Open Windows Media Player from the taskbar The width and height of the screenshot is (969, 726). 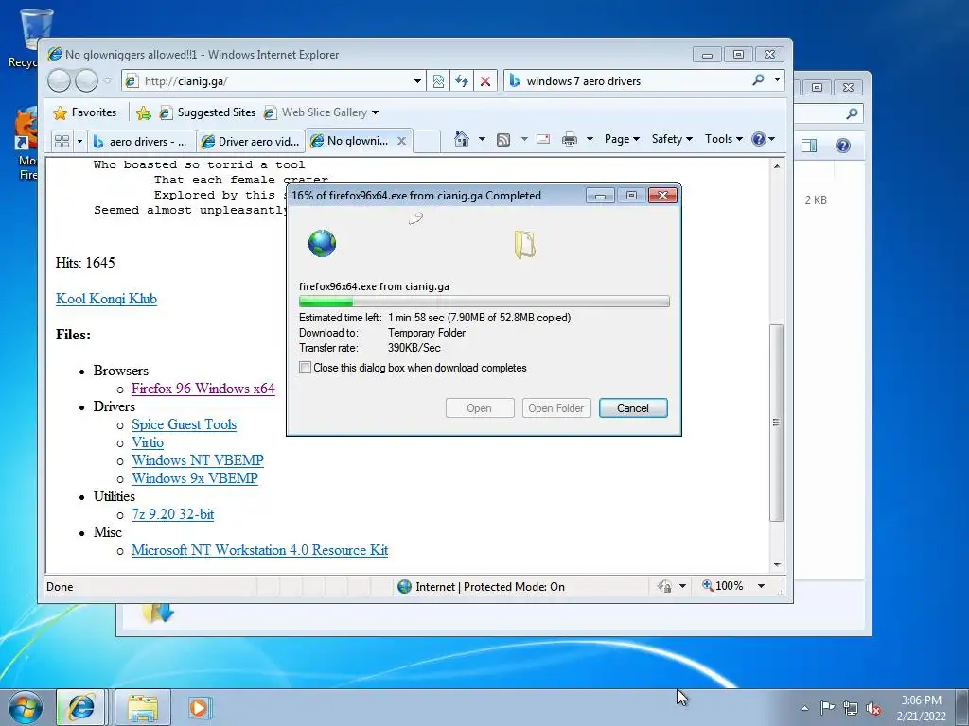199,707
